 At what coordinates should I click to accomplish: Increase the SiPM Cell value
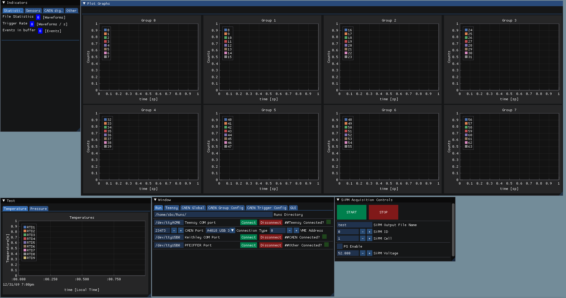(x=369, y=238)
